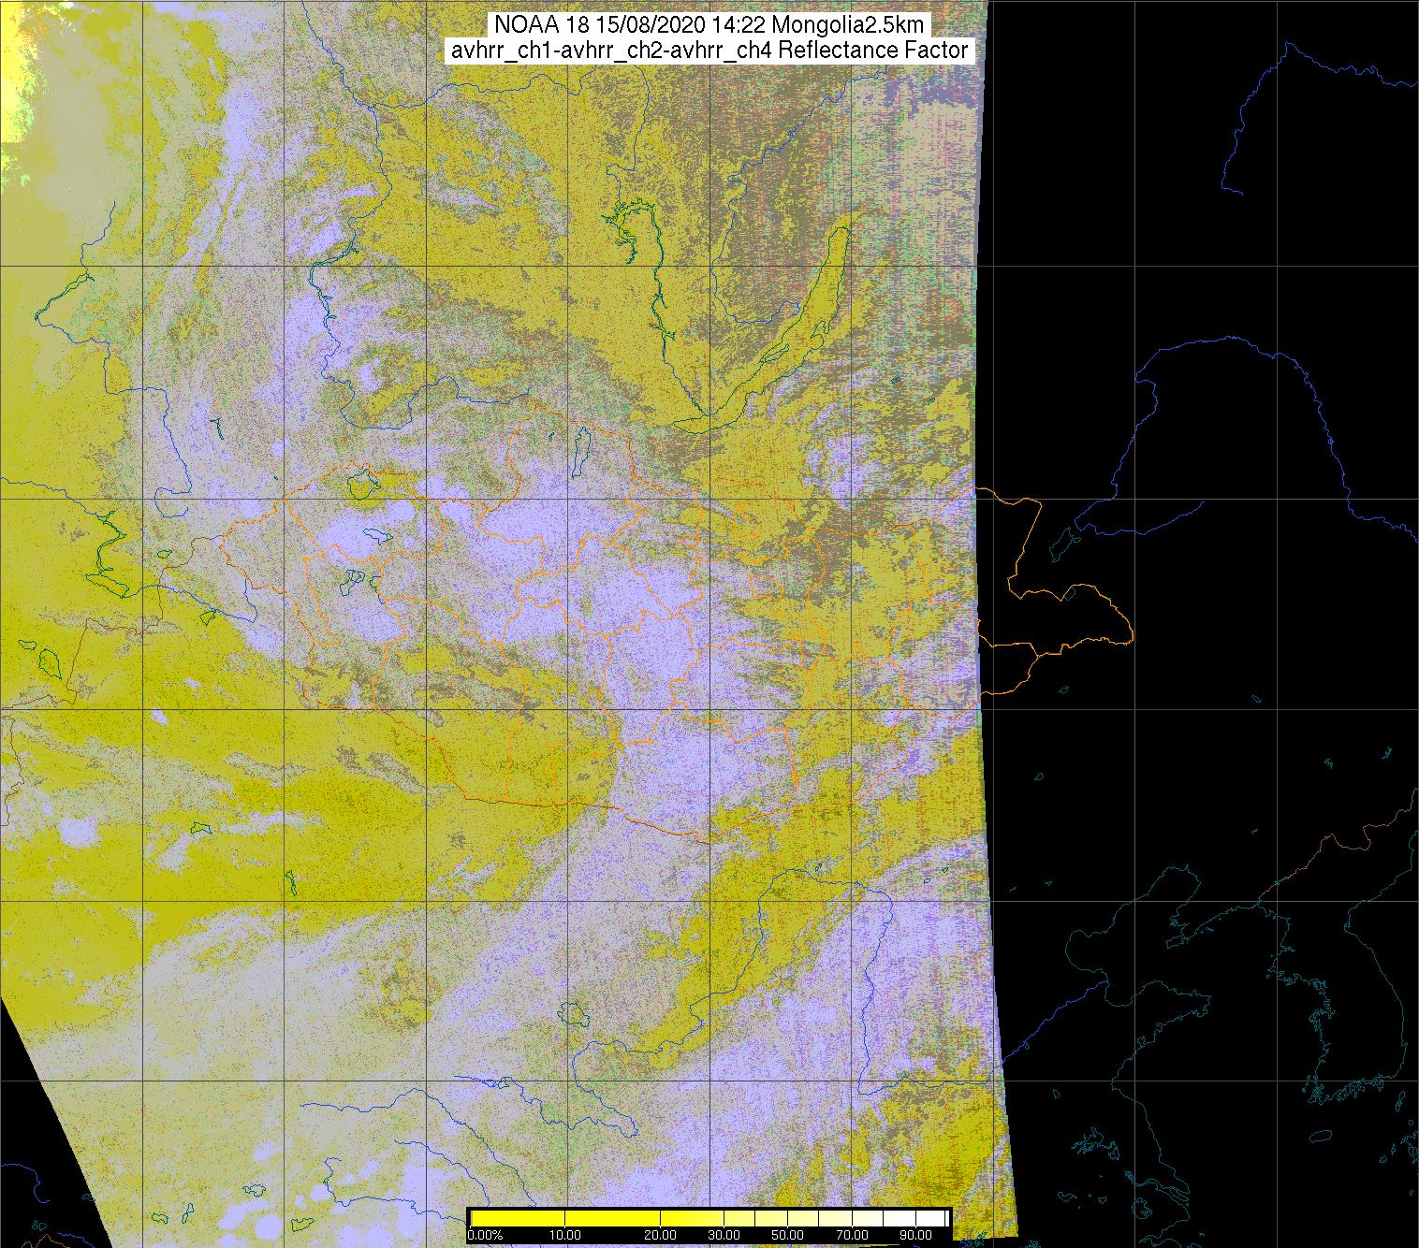The height and width of the screenshot is (1248, 1419).
Task: Click the '70.00' colorbar label
Action: (x=852, y=1235)
